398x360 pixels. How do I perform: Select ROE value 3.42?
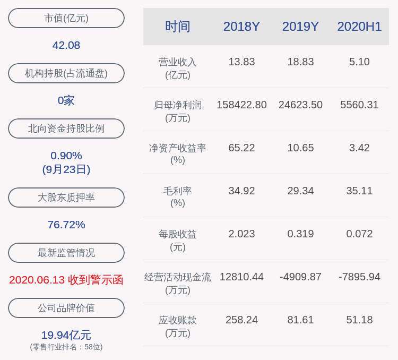pyautogui.click(x=359, y=148)
